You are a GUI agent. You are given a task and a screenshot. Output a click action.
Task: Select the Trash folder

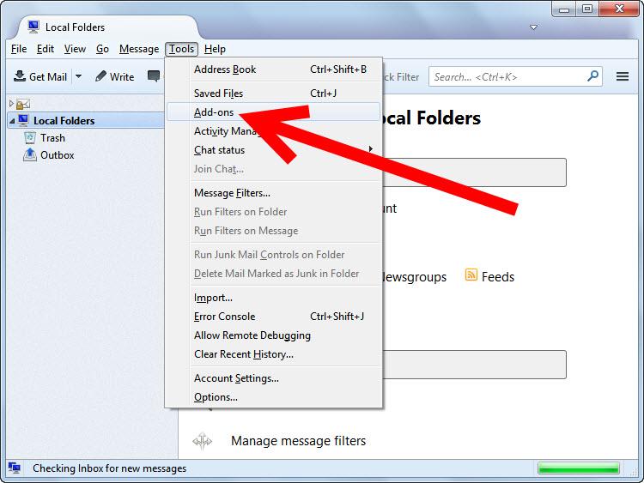(52, 138)
